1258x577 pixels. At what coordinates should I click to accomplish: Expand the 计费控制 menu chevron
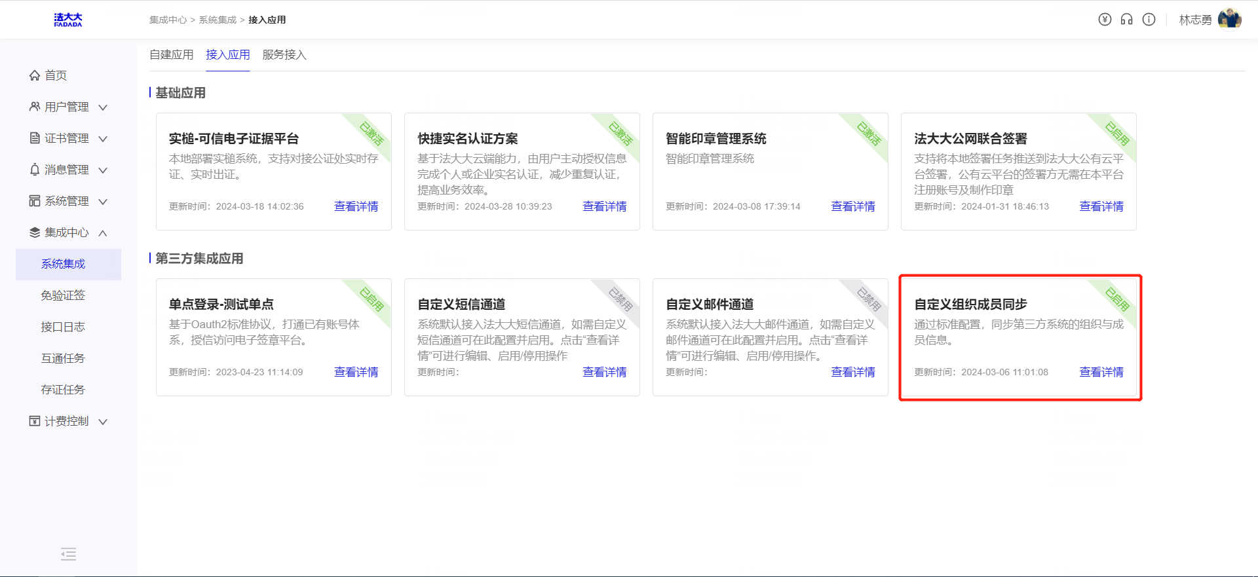point(103,422)
